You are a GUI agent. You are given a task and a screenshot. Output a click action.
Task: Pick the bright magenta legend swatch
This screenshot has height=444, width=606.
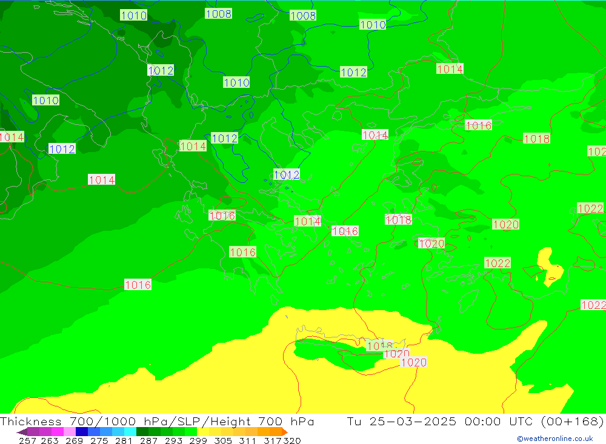pyautogui.click(x=57, y=431)
